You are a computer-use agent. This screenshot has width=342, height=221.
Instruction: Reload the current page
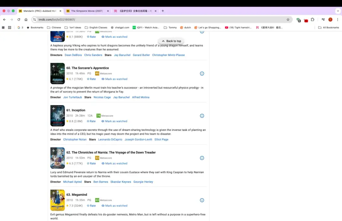pos(19,20)
